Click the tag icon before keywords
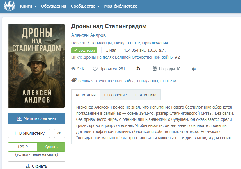 74,80
